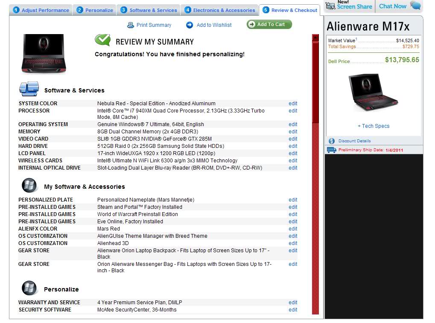The width and height of the screenshot is (435, 323).
Task: Click the Software & Services computers icon
Action: 29,89
